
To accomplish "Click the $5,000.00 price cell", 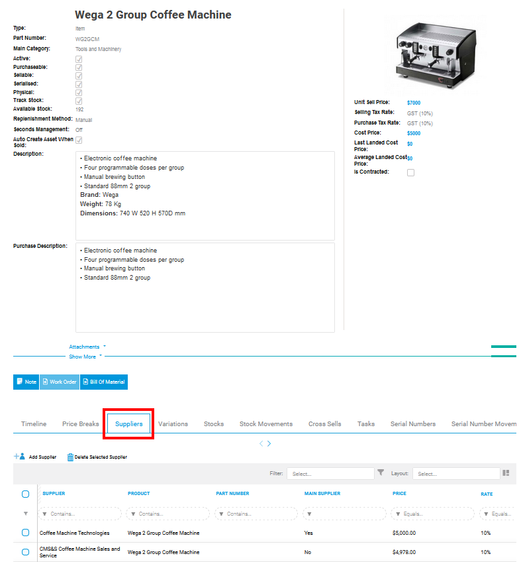I will pos(404,533).
